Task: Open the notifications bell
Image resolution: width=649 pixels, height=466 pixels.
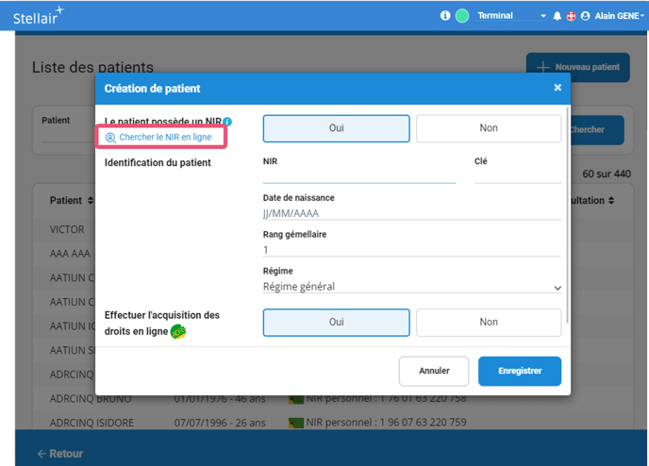Action: pyautogui.click(x=557, y=16)
